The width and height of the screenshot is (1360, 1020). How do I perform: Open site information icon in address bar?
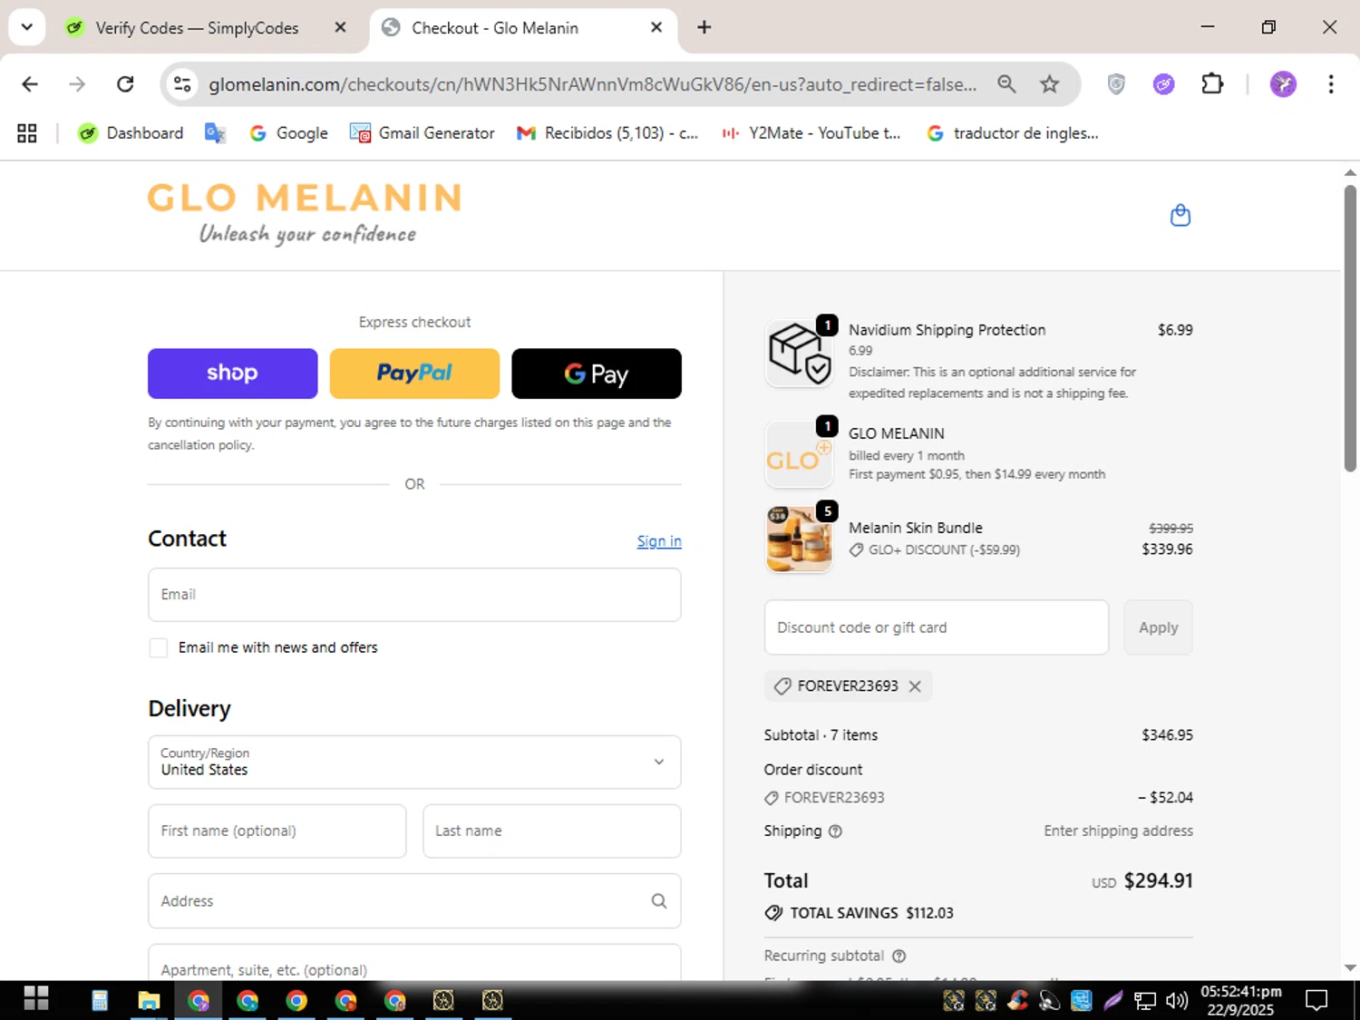182,84
